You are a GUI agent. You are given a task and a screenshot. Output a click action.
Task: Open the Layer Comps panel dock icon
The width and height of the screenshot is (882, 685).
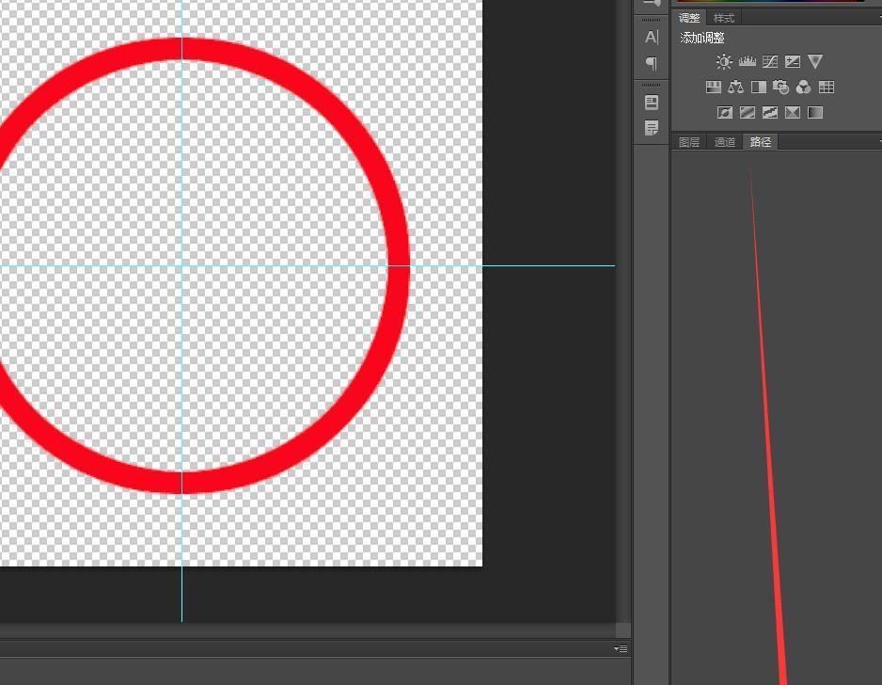(x=652, y=103)
